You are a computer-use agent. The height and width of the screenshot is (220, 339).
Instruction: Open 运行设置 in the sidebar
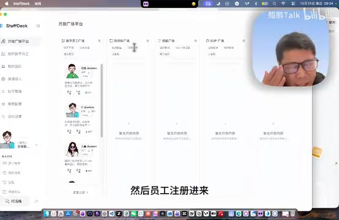coord(15,116)
